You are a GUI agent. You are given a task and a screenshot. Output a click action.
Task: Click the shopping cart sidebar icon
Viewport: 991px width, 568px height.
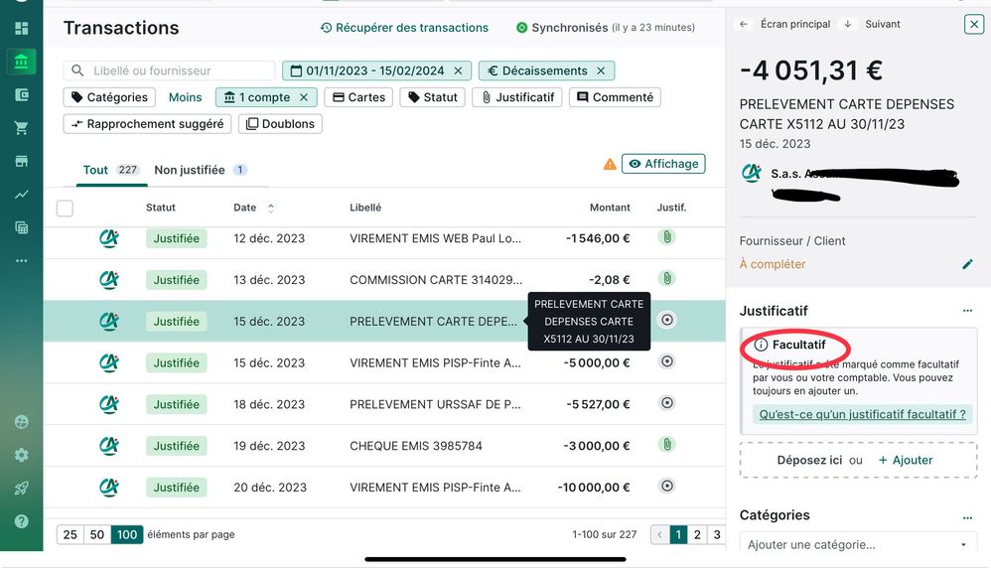[21, 128]
